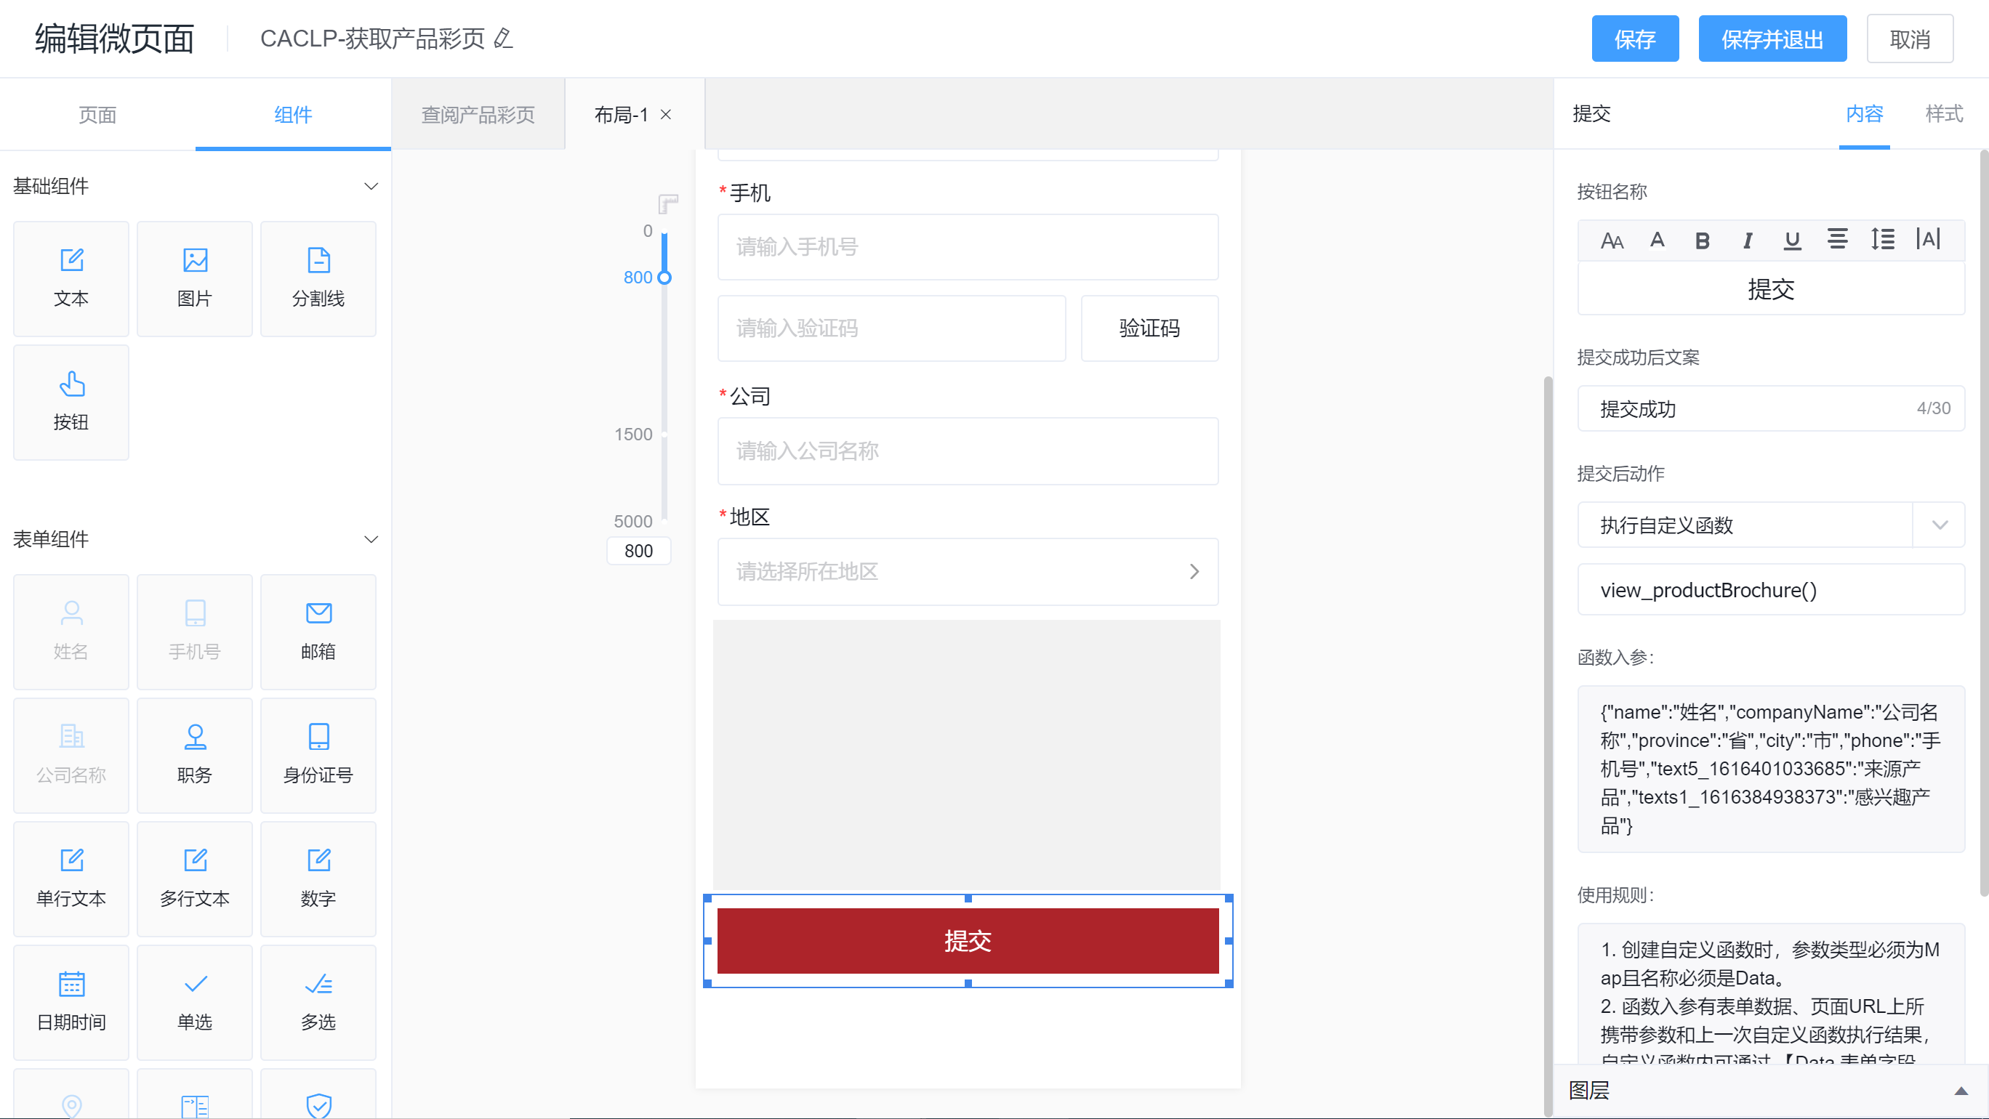Switch to the 内容 properties tab
Screen dimensions: 1989x1119
[1864, 113]
